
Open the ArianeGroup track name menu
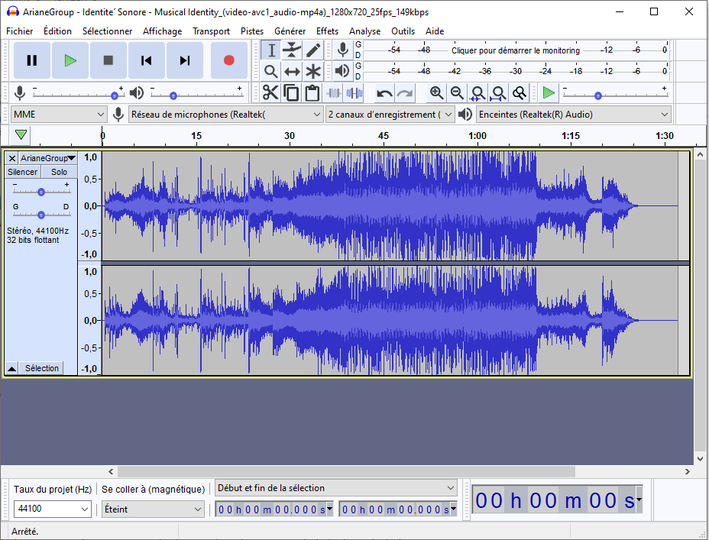[48, 158]
